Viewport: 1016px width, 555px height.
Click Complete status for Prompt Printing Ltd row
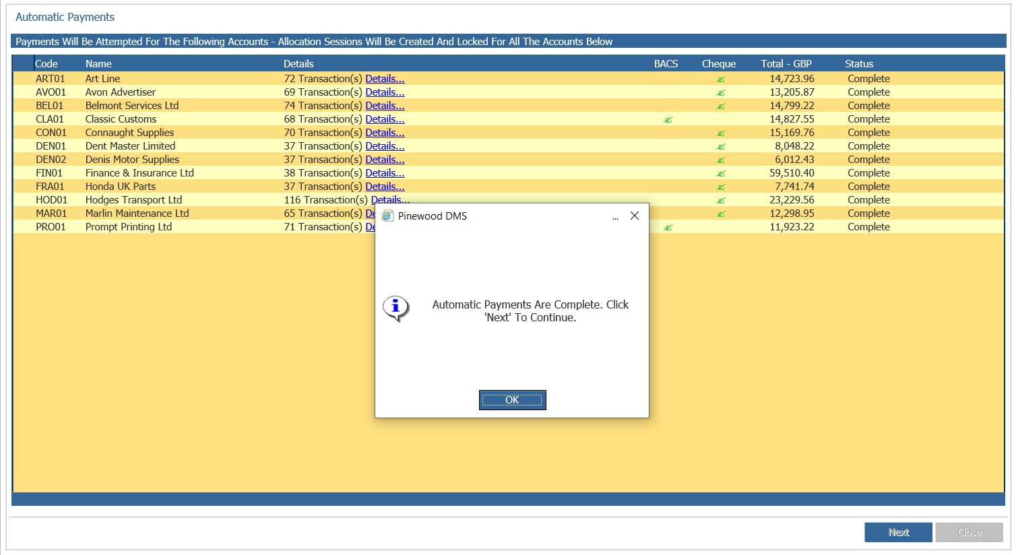tap(868, 227)
